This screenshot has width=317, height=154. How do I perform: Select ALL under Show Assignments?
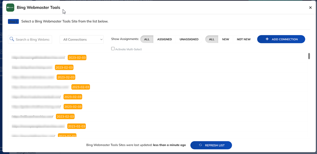(x=147, y=39)
